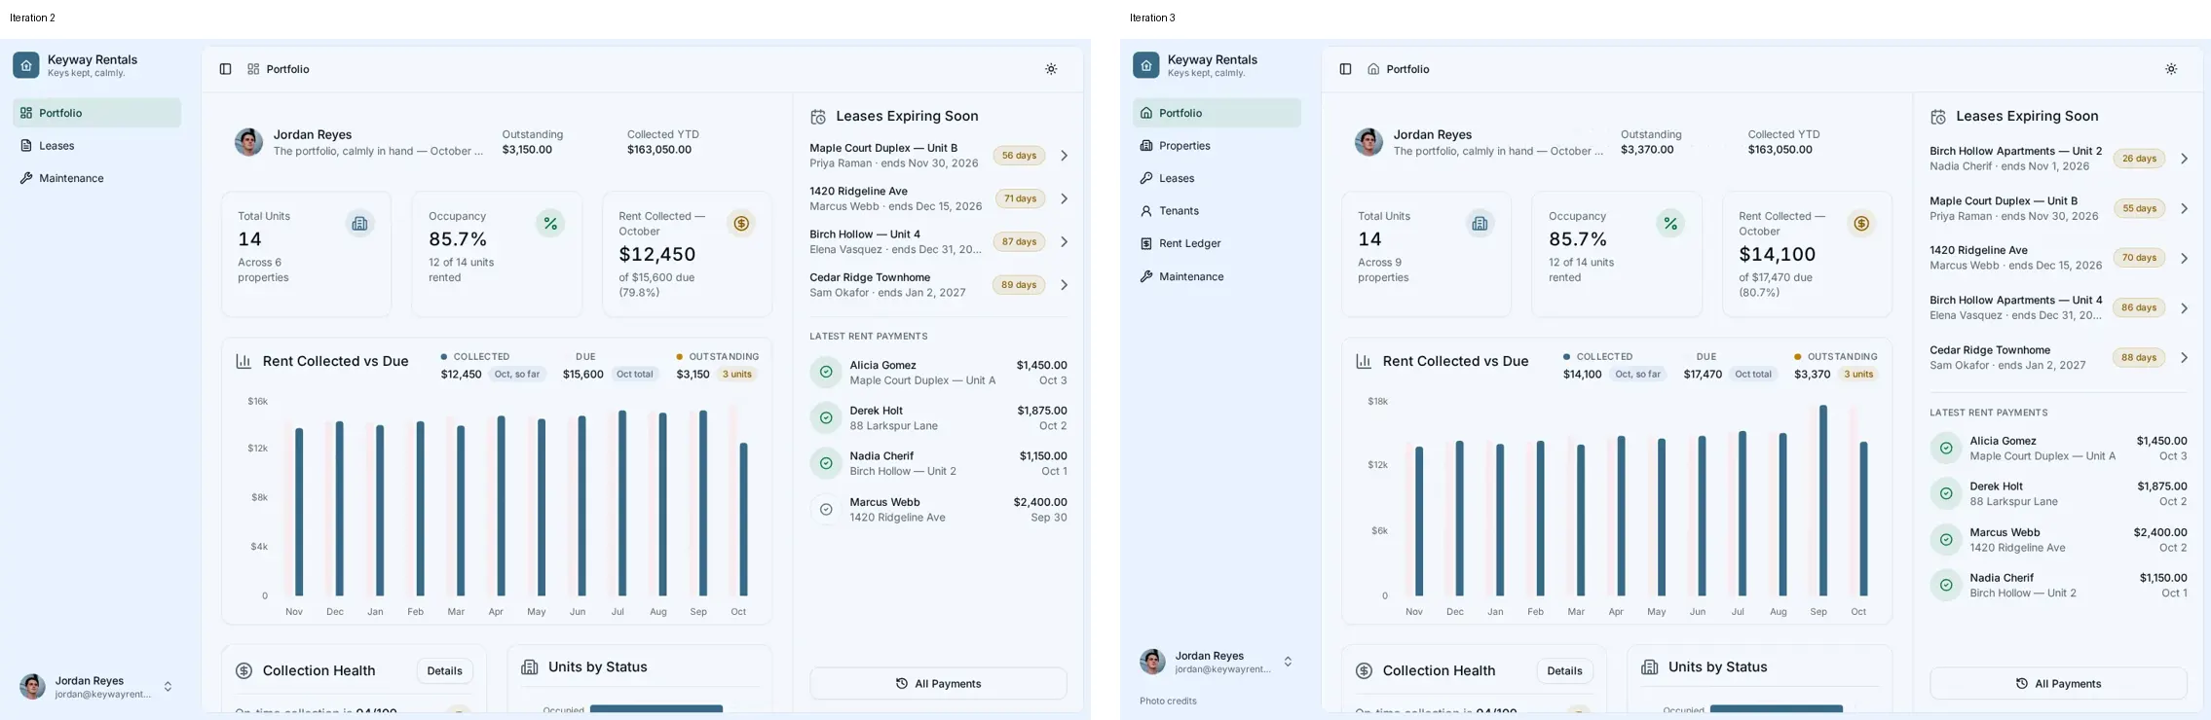Image resolution: width=2211 pixels, height=720 pixels.
Task: Open the Jordan Reyes account switcher in Iteration 2
Action: click(x=95, y=686)
